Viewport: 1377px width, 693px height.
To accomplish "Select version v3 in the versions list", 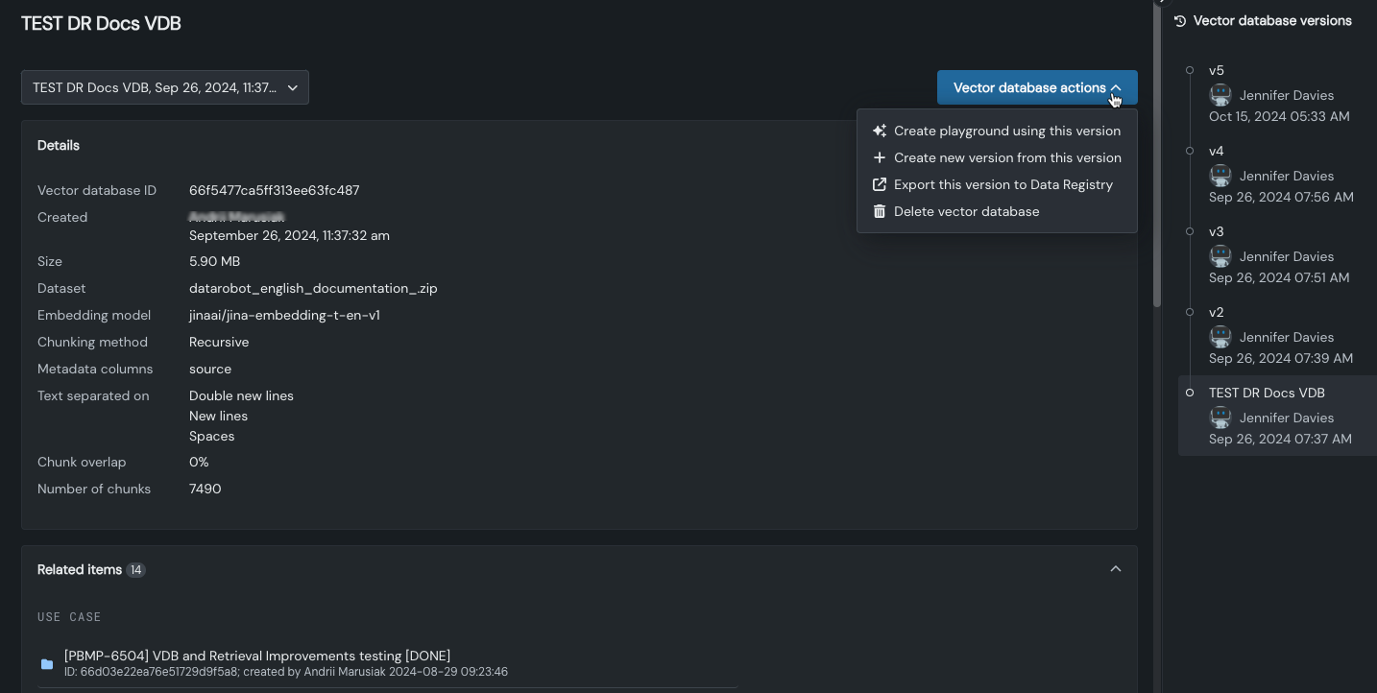I will point(1217,231).
